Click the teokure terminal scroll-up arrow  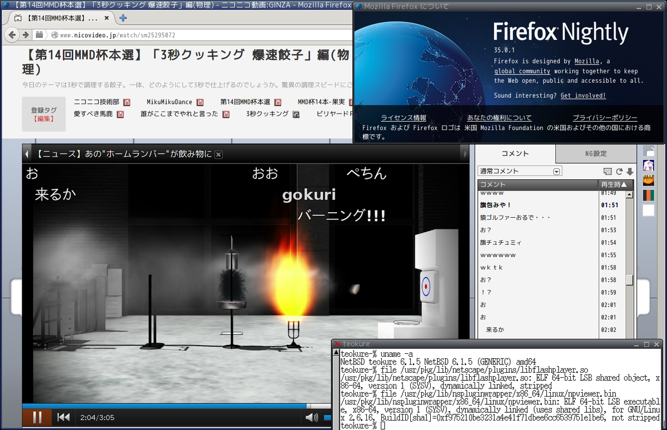pyautogui.click(x=336, y=353)
